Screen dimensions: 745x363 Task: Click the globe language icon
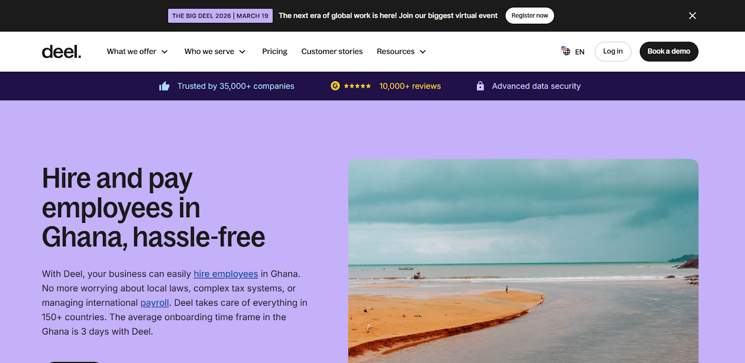pos(566,51)
